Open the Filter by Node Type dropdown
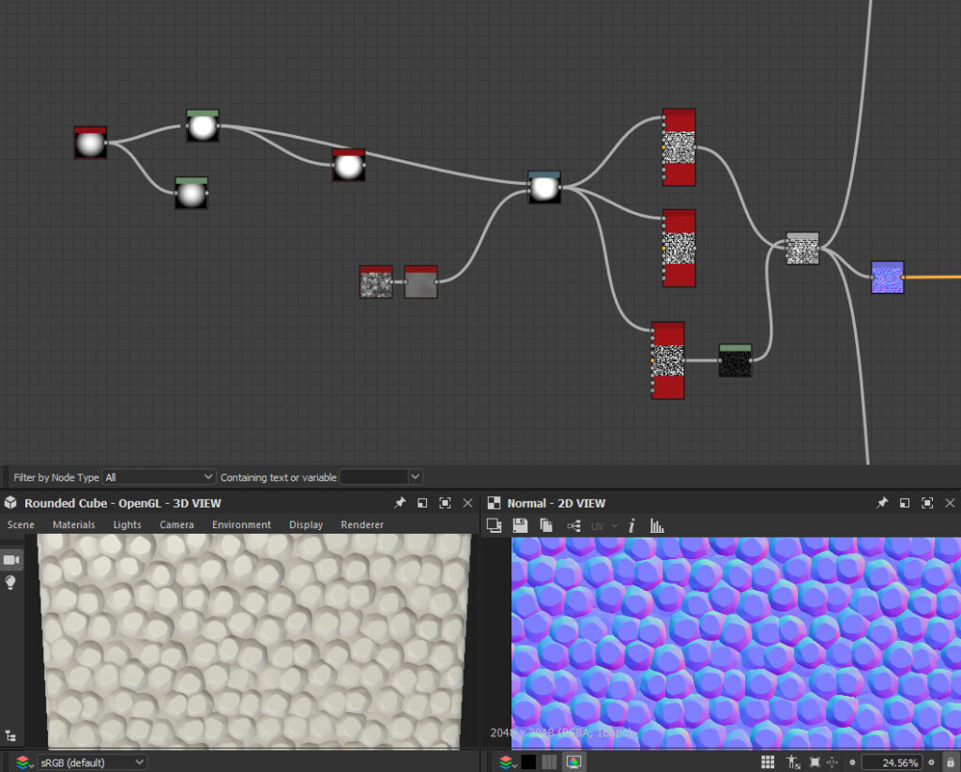 (160, 477)
